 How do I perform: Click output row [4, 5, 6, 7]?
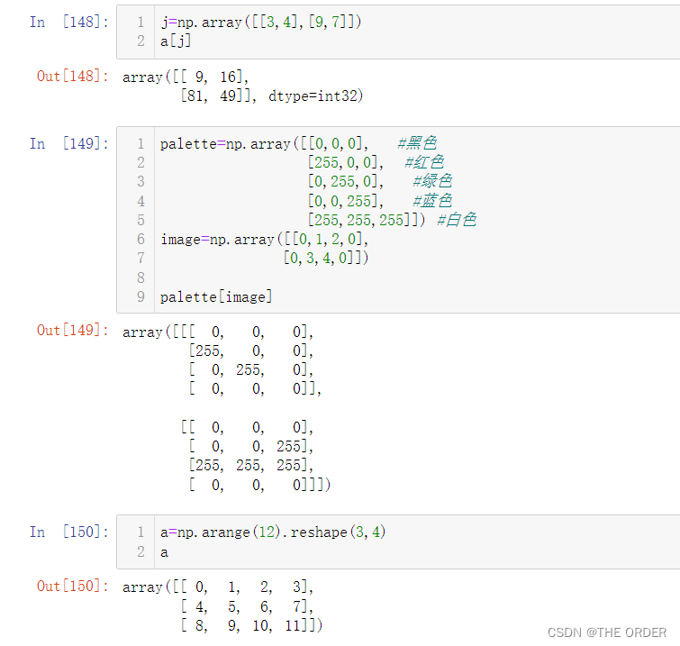247,606
